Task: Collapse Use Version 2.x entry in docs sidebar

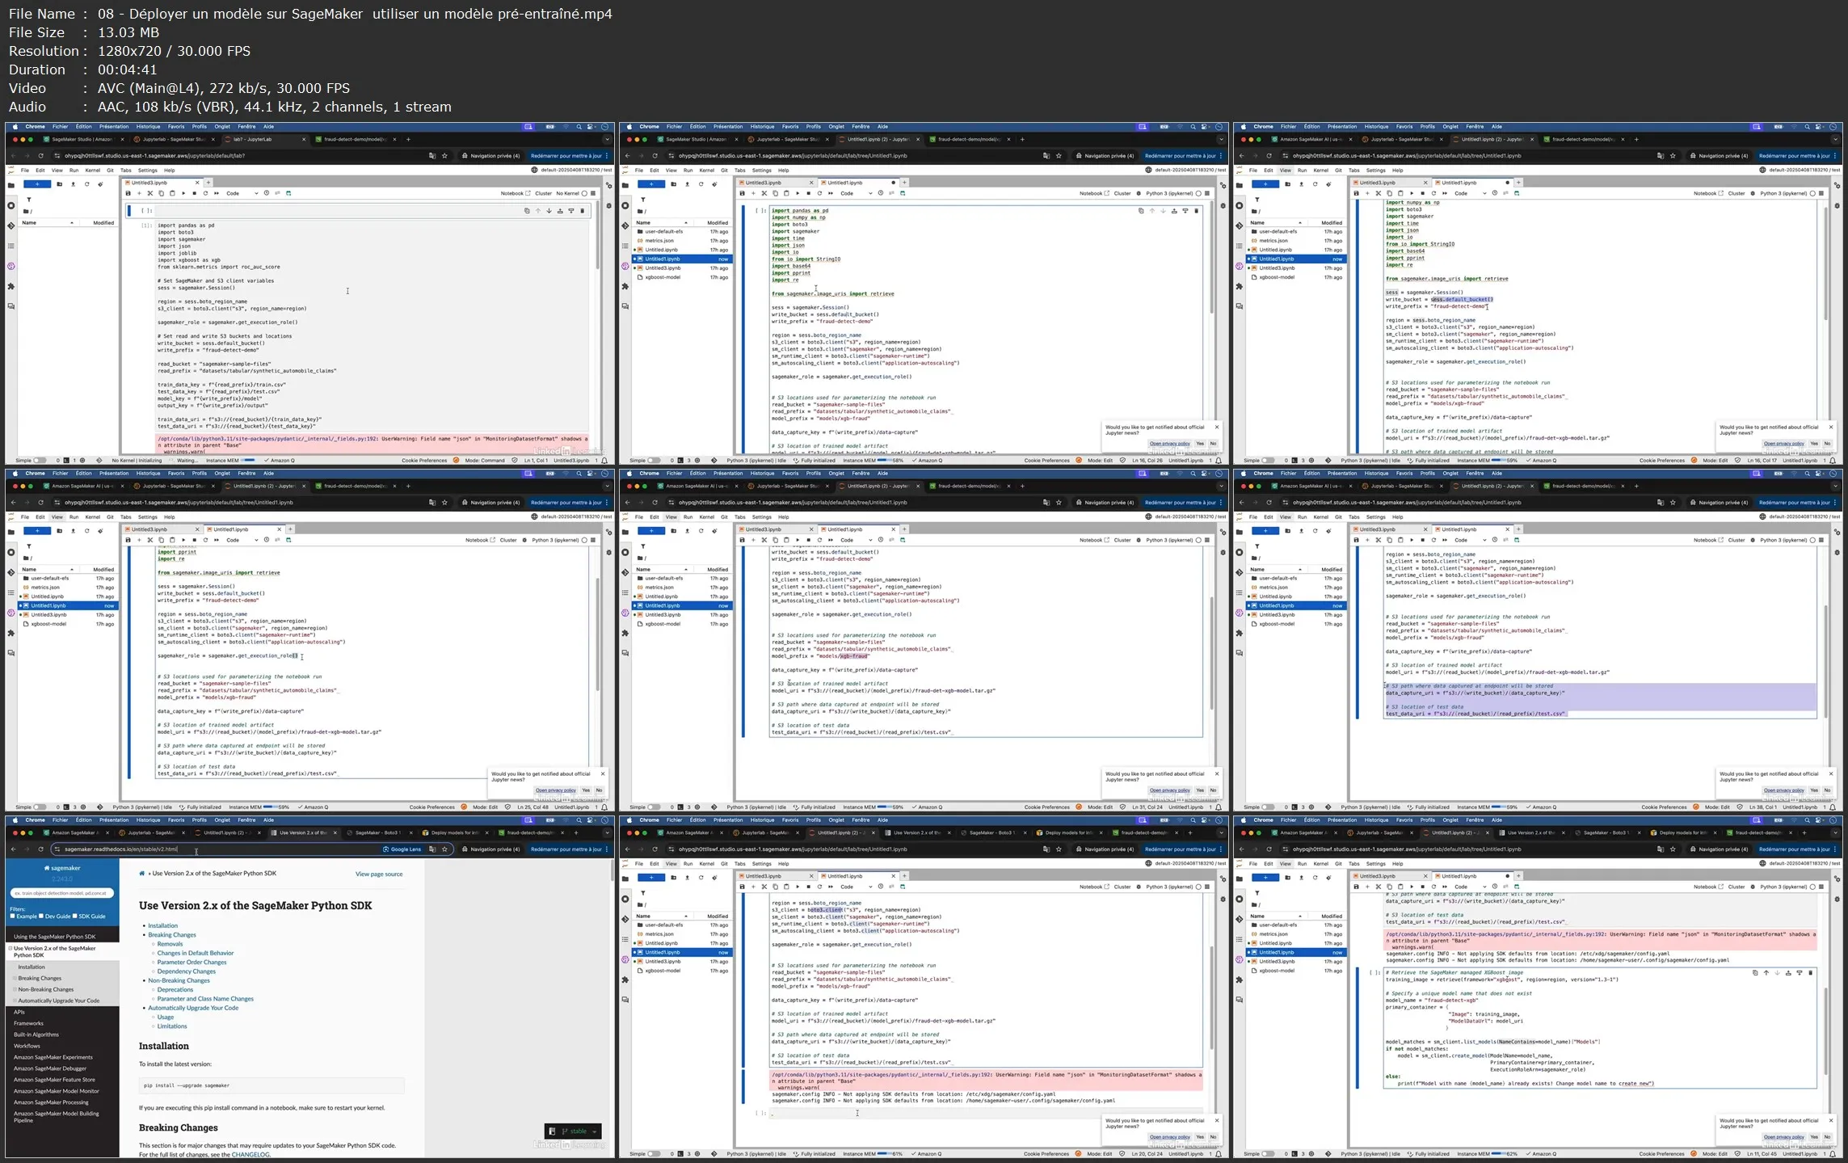Action: pyautogui.click(x=11, y=949)
